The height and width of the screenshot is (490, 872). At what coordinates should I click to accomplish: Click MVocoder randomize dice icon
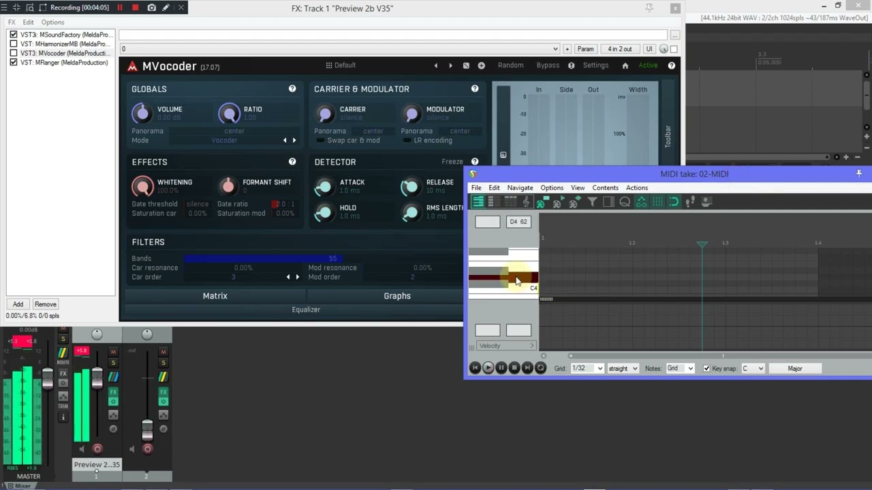[466, 65]
